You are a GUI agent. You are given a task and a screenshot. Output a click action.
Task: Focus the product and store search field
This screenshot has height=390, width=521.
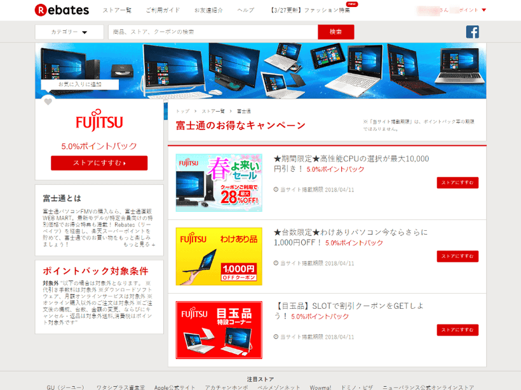click(213, 32)
